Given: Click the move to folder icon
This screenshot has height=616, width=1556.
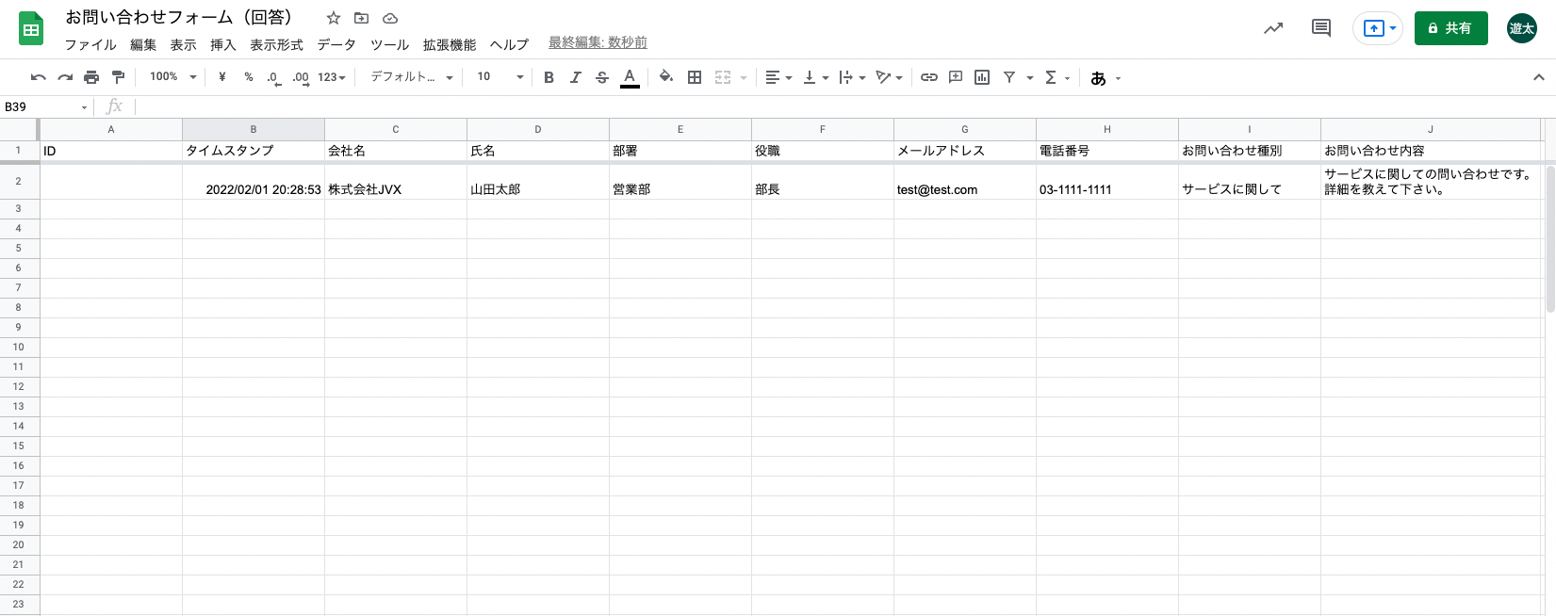Looking at the screenshot, I should point(361,18).
